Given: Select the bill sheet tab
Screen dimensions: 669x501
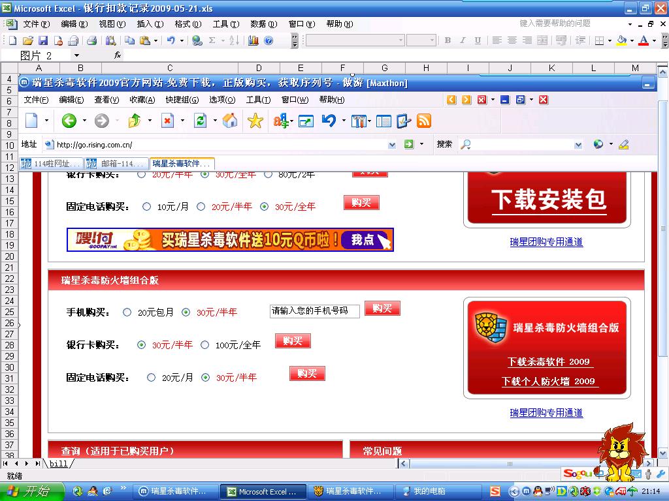Looking at the screenshot, I should click(59, 464).
